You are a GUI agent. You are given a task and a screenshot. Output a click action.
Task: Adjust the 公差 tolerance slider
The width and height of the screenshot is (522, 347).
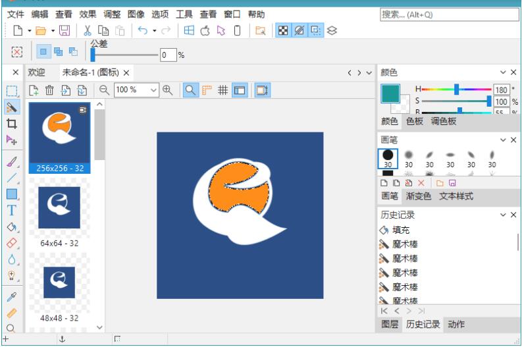pos(124,55)
